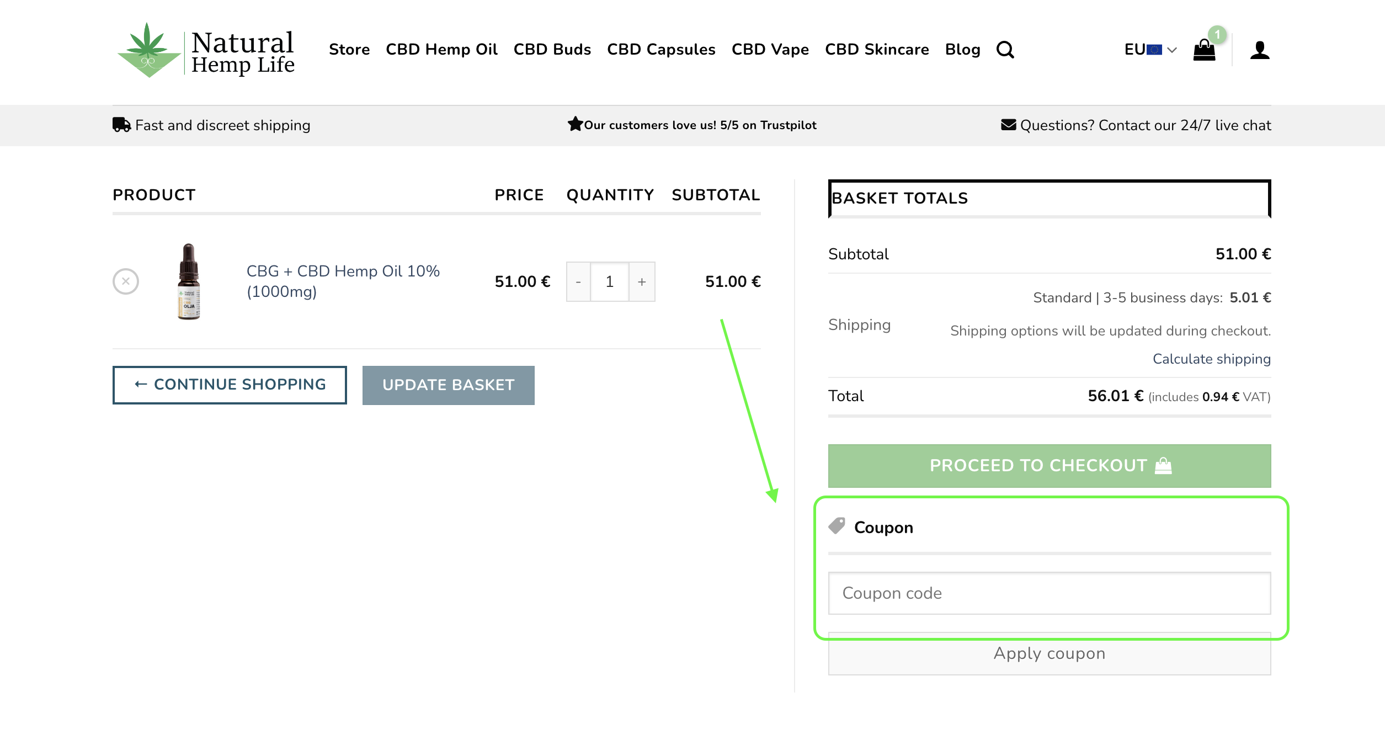Click the PROCEED TO CHECKOUT button
This screenshot has height=756, width=1385.
(1050, 466)
